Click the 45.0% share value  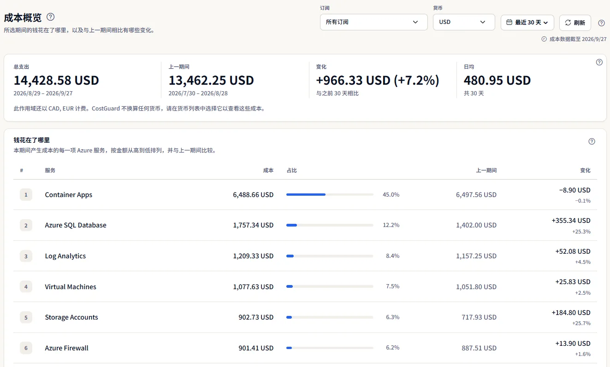(391, 195)
